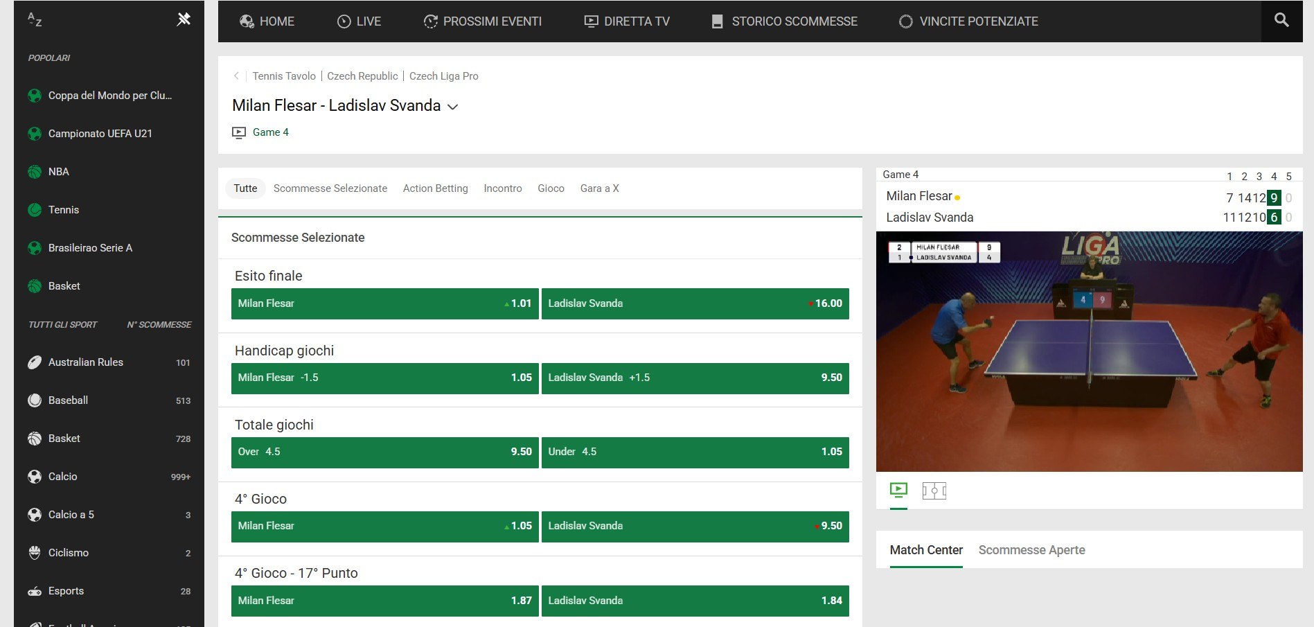The height and width of the screenshot is (627, 1314).
Task: Open the Storico Scommesse section
Action: pyautogui.click(x=785, y=21)
